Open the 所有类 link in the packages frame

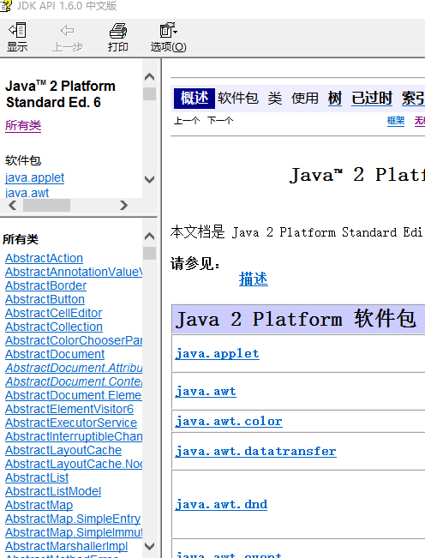tap(23, 125)
